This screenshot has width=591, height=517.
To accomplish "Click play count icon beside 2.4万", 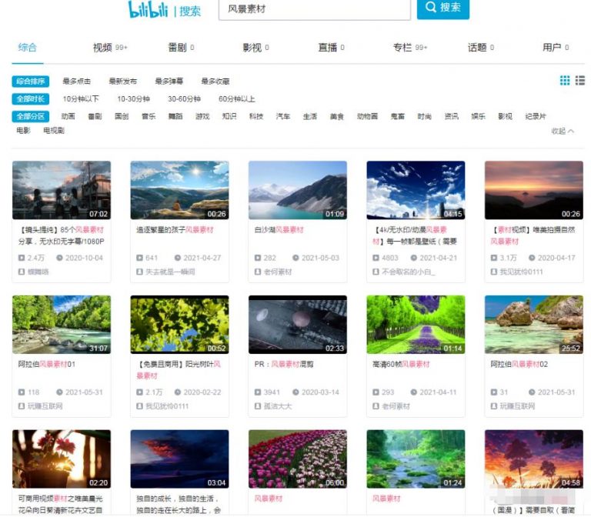I will click(x=21, y=258).
